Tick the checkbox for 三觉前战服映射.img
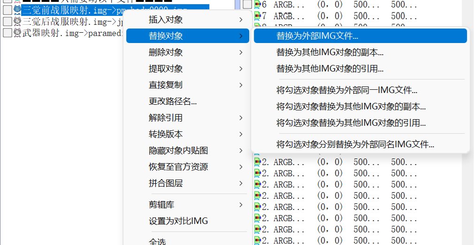 pos(7,10)
